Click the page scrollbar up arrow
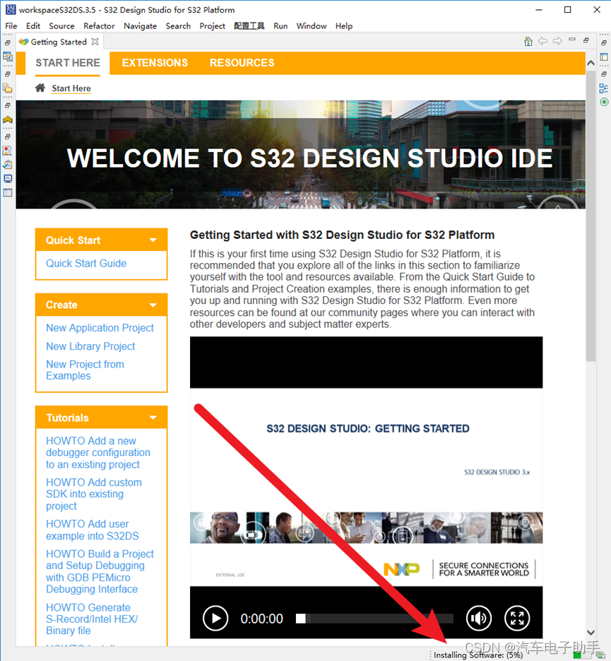 [591, 63]
